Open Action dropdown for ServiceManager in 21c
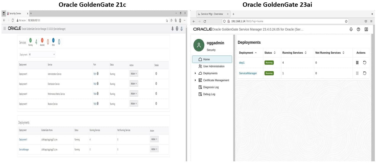The height and width of the screenshot is (164, 376). click(x=154, y=149)
